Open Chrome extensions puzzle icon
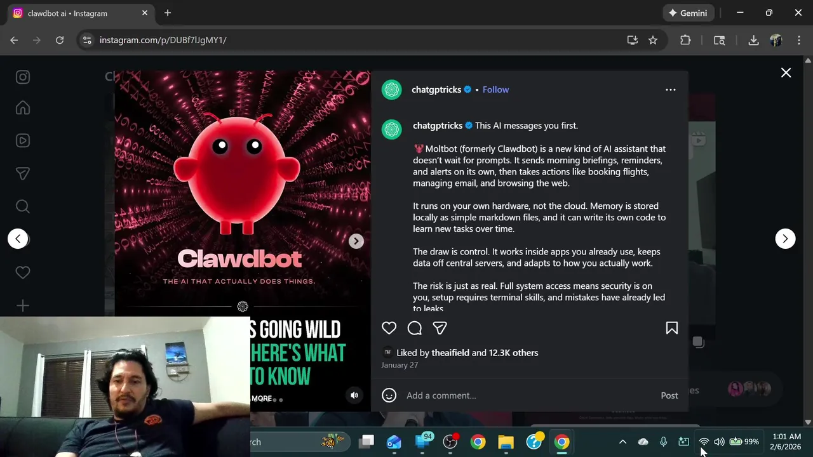 685,40
